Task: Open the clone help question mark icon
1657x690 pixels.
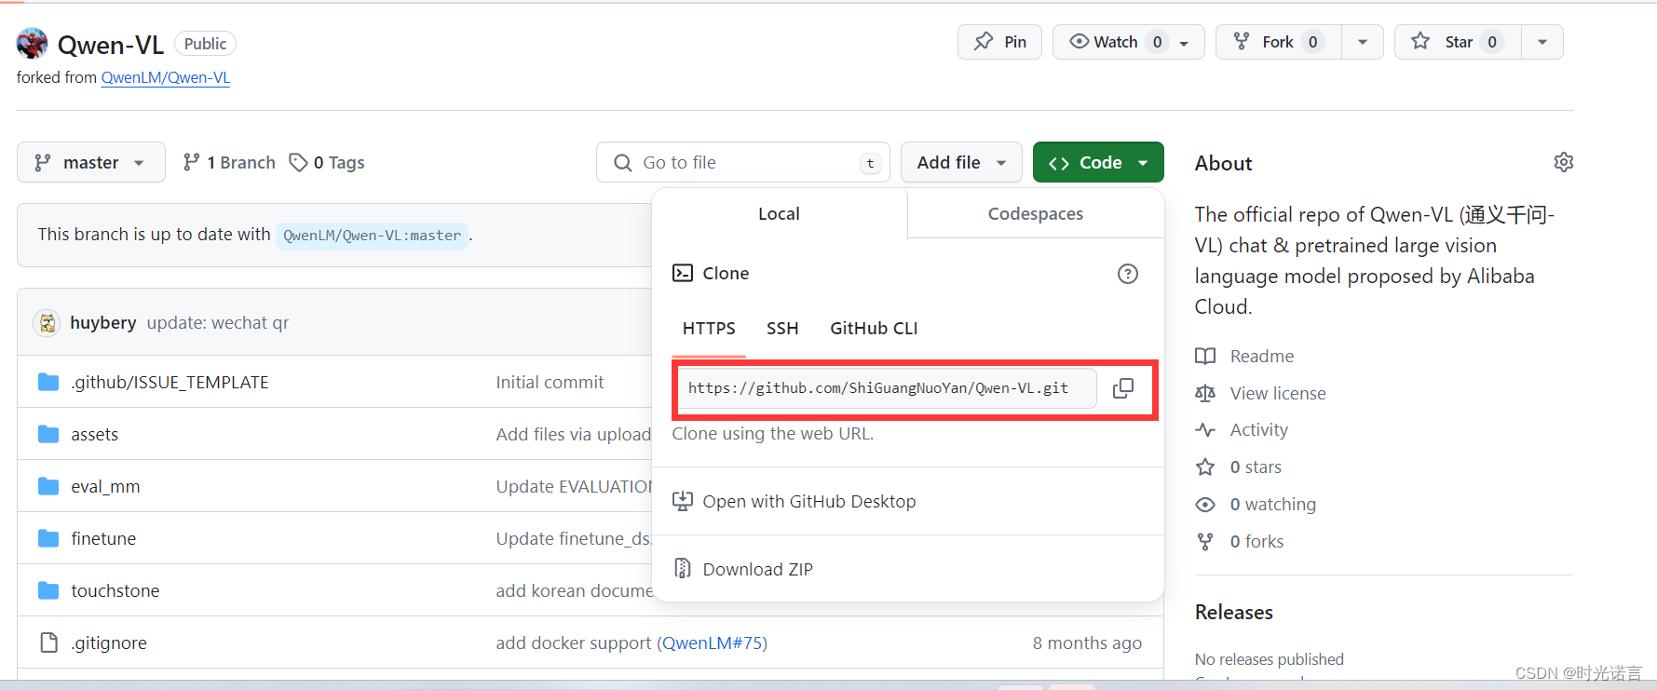Action: 1128,274
